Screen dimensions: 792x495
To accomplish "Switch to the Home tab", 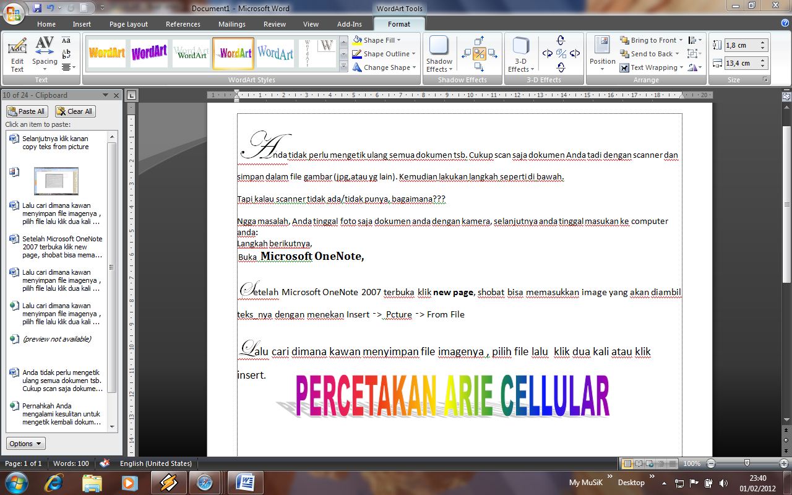I will [46, 24].
